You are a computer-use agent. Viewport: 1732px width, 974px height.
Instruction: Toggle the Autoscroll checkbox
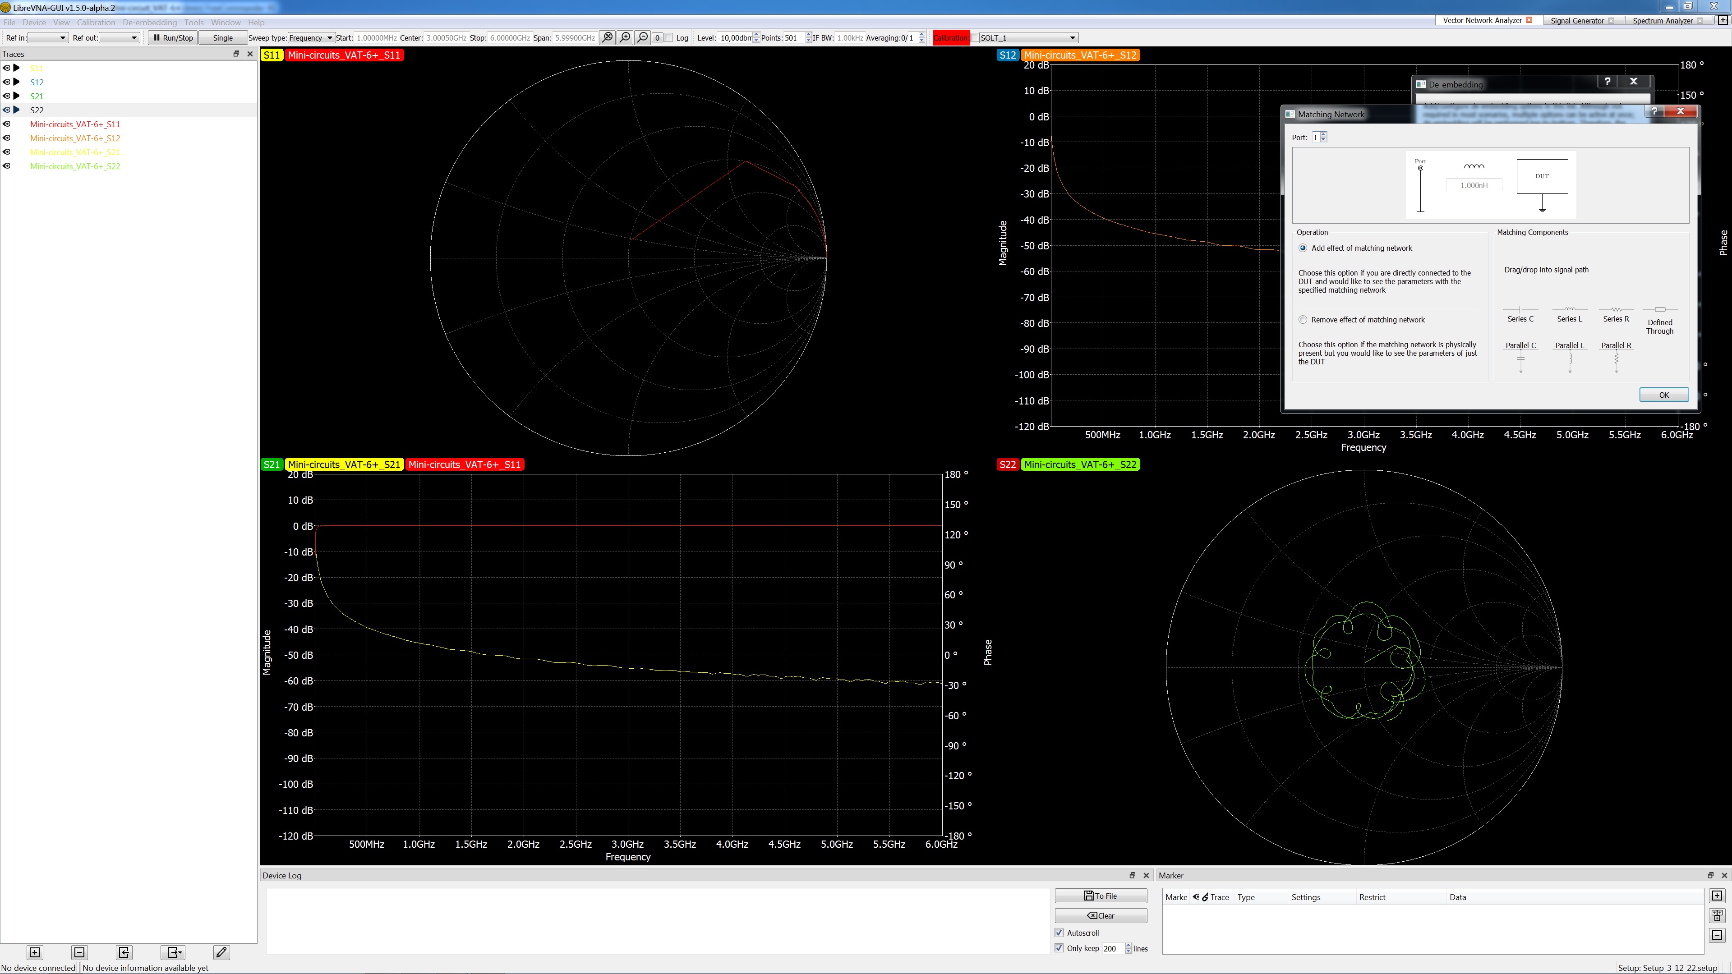(1059, 933)
